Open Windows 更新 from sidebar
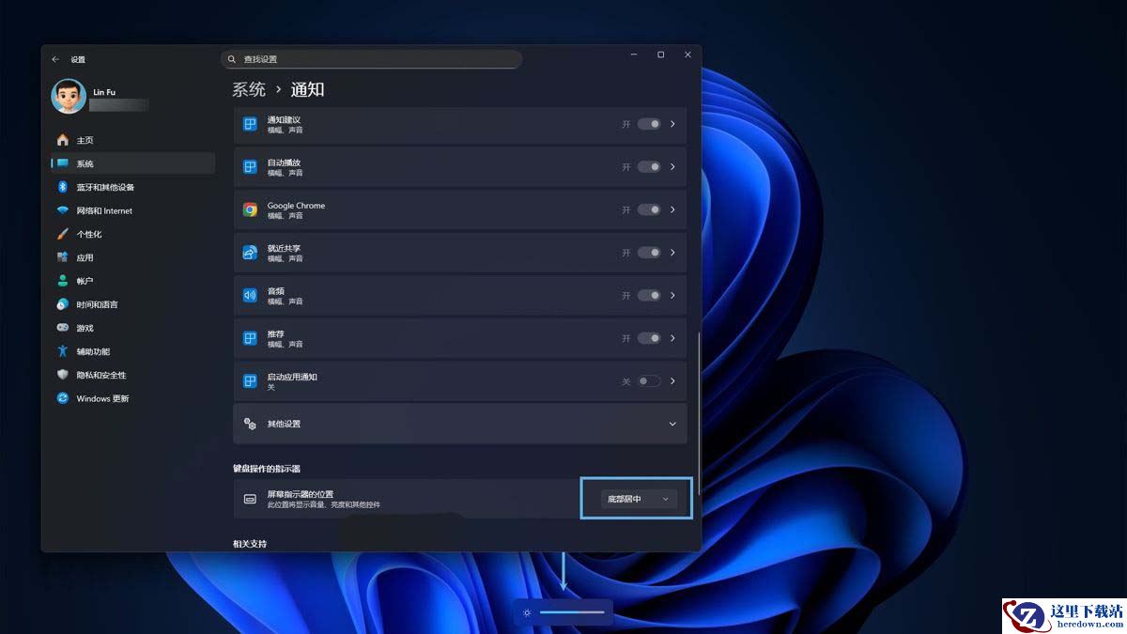The height and width of the screenshot is (634, 1127). click(x=102, y=398)
